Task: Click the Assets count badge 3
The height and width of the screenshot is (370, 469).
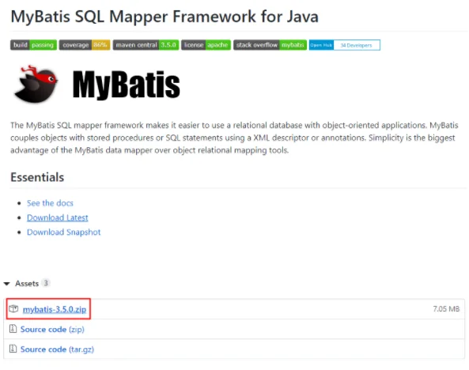Action: (x=46, y=283)
